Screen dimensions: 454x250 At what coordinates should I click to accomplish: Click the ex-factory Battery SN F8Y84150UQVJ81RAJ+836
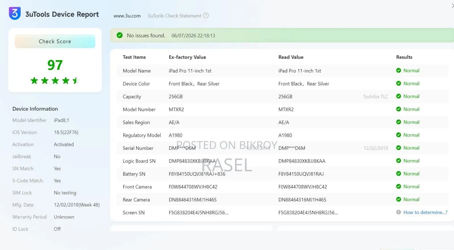coord(197,174)
